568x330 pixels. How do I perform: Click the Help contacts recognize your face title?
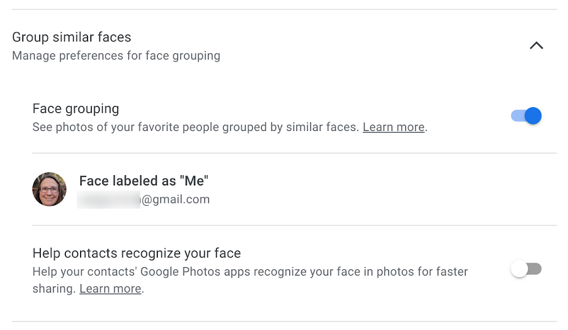[136, 253]
